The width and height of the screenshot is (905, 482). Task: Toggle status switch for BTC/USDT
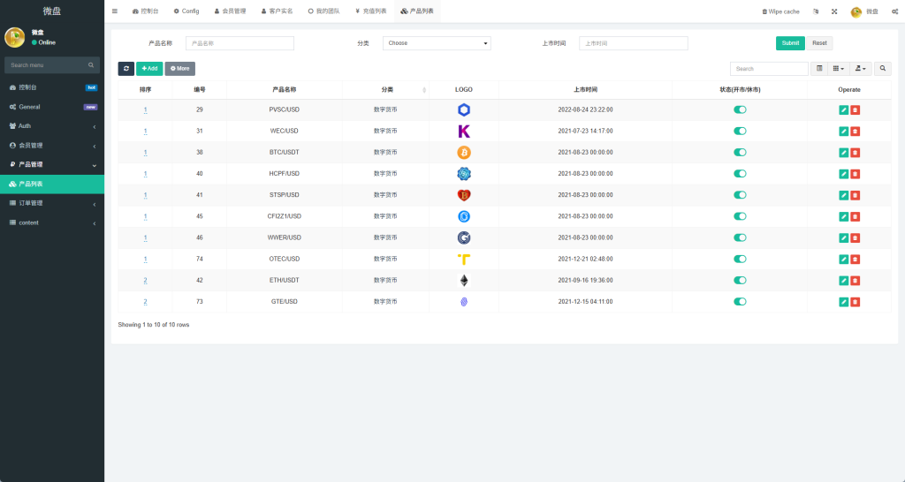point(740,153)
